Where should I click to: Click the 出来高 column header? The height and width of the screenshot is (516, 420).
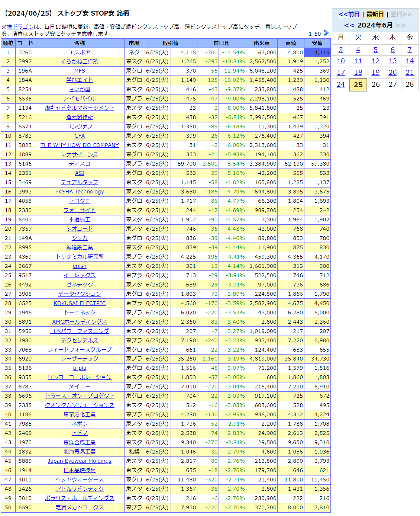tap(262, 43)
